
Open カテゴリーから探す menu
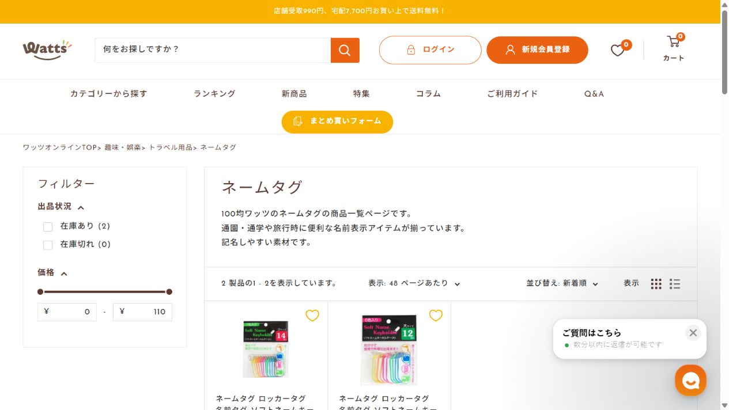click(x=109, y=94)
